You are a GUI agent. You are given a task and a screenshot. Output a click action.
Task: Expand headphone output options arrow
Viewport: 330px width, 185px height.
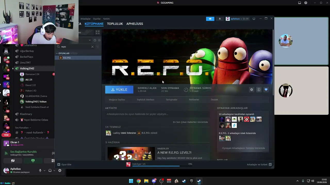tap(54, 171)
